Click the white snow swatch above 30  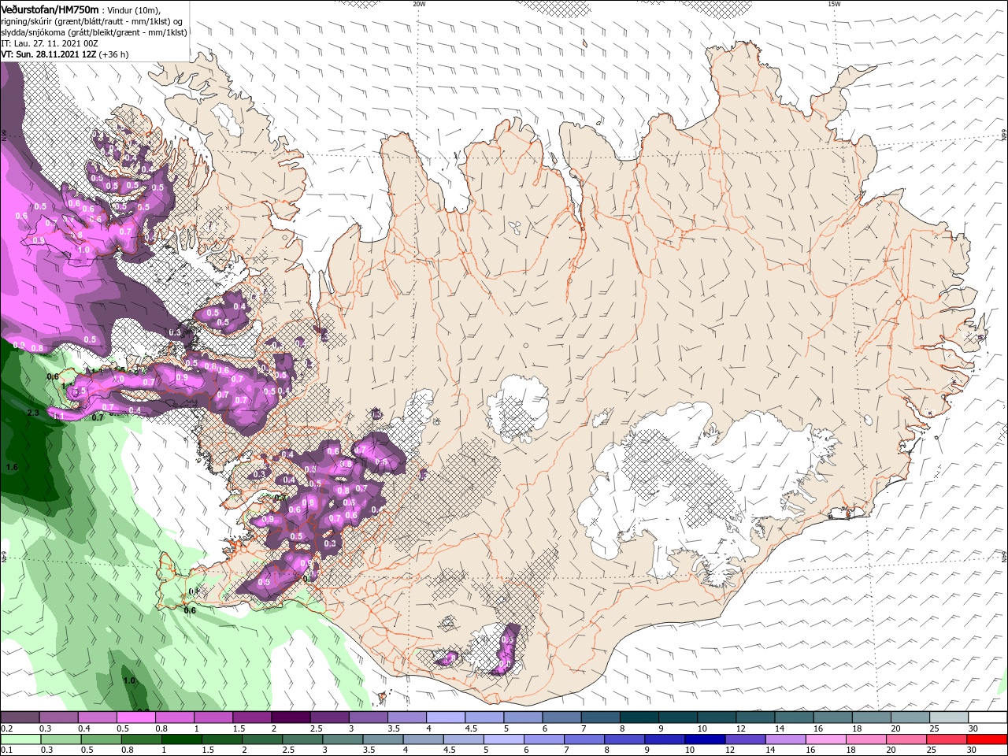(x=988, y=717)
